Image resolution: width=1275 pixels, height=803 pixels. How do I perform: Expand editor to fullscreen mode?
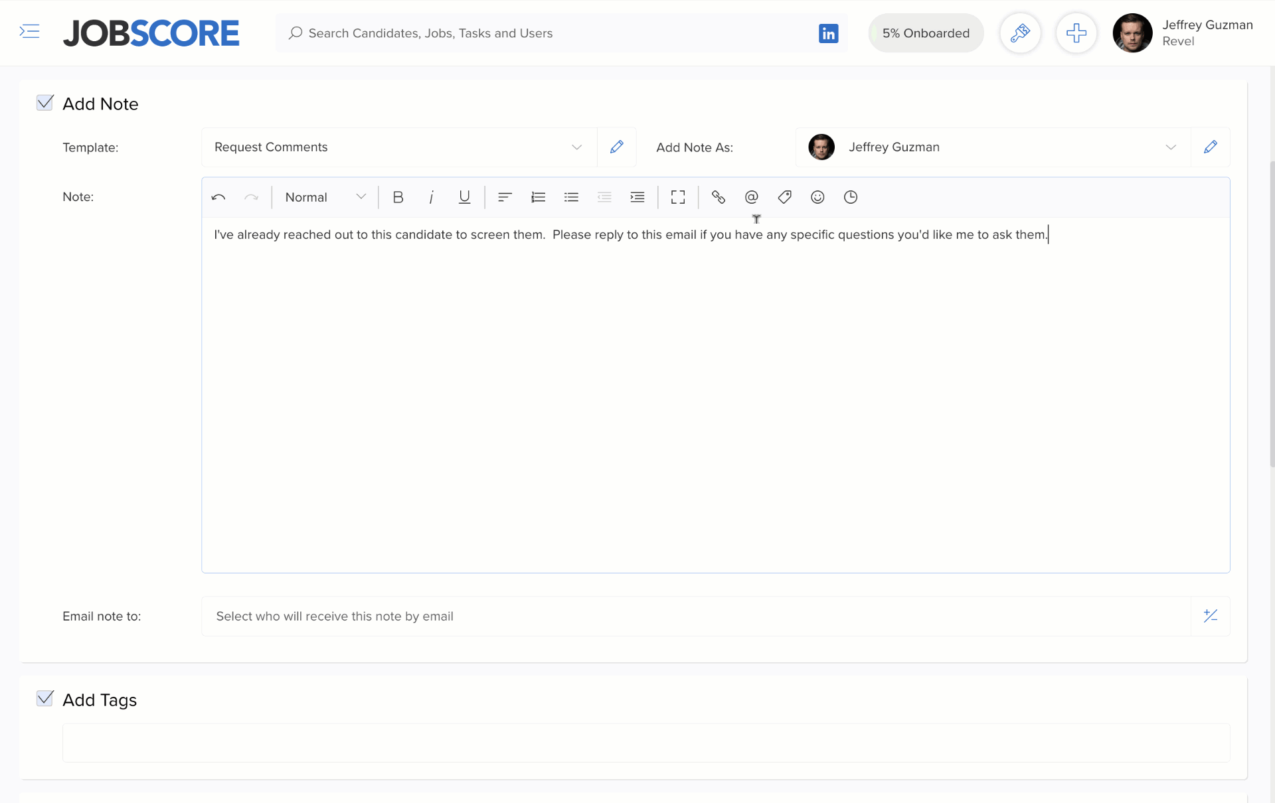pyautogui.click(x=677, y=197)
